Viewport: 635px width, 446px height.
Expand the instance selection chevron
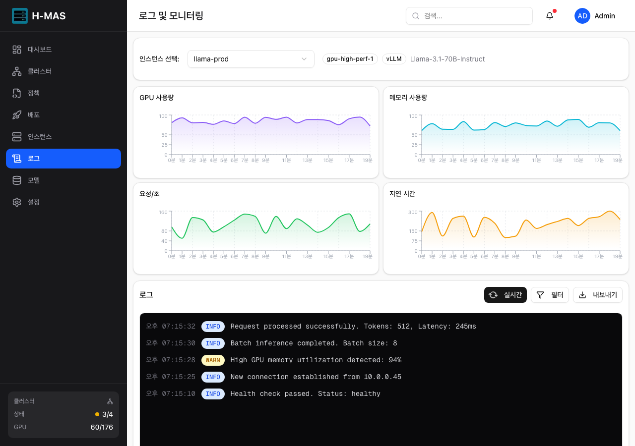[x=304, y=59]
